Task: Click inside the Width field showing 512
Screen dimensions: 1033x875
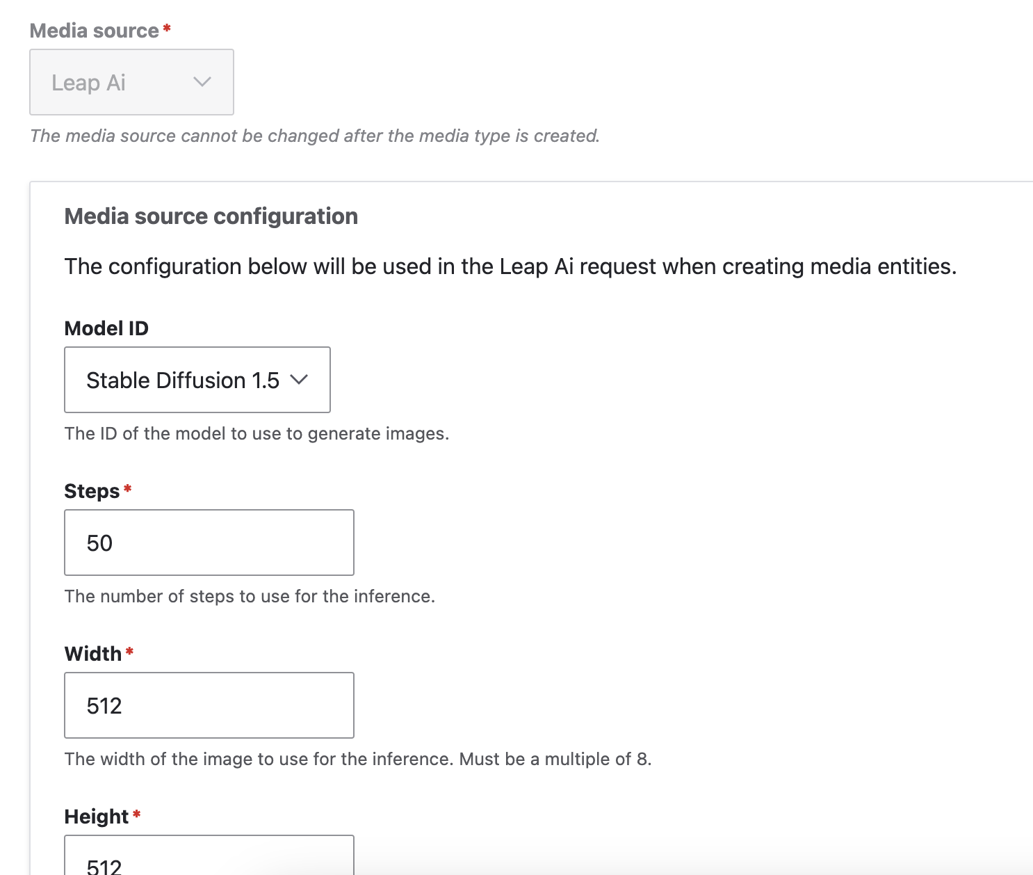Action: pyautogui.click(x=209, y=705)
